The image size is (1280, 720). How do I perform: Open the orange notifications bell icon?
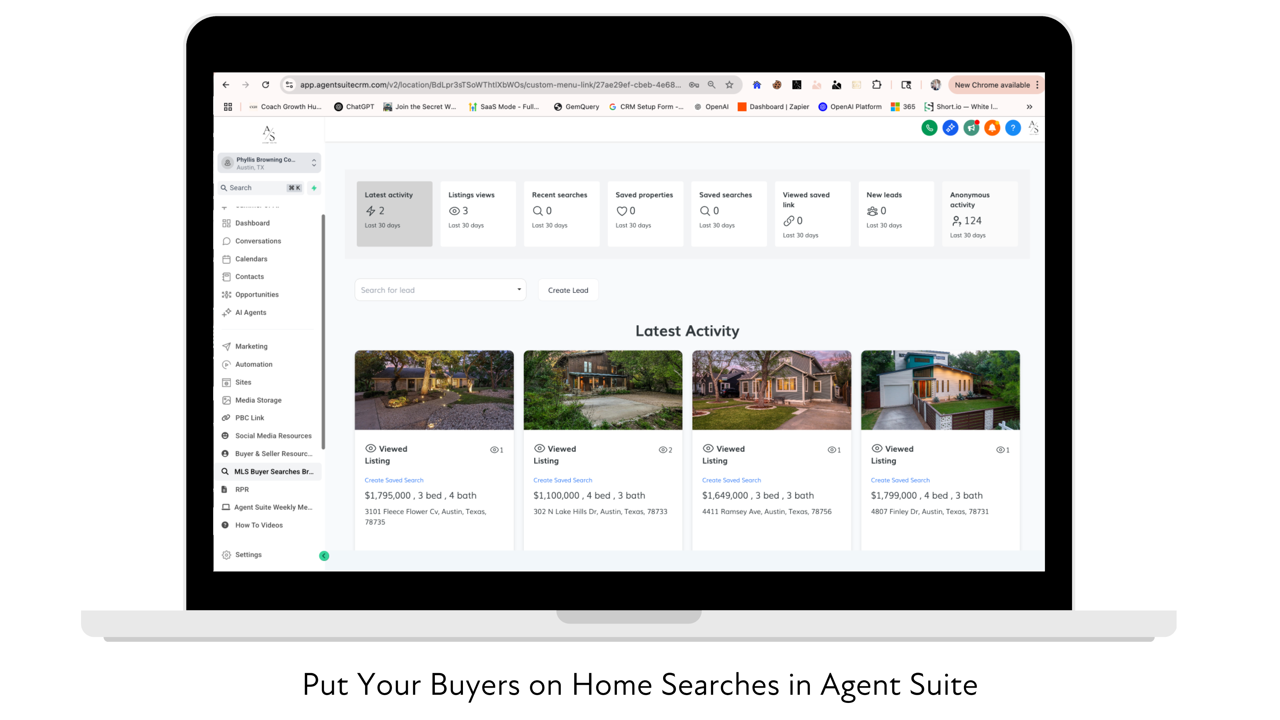tap(992, 128)
